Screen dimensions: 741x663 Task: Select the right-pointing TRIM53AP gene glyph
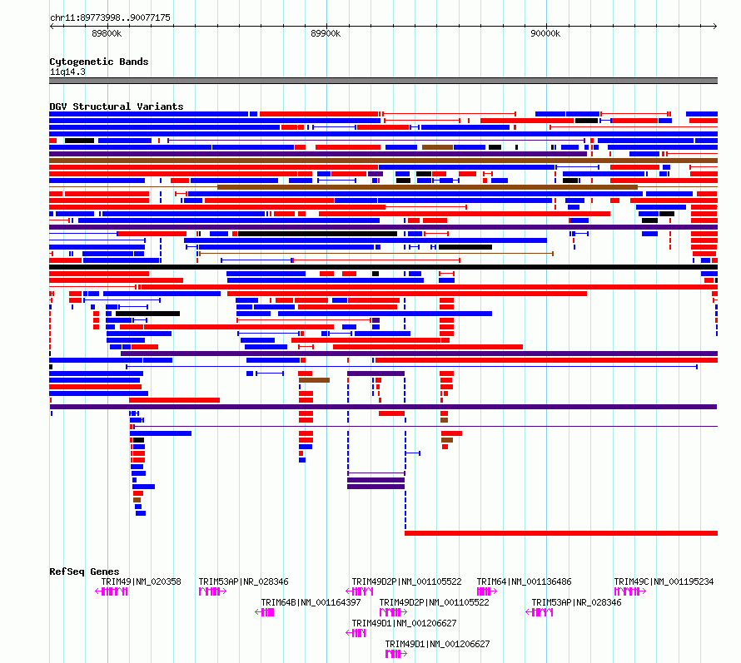212,591
